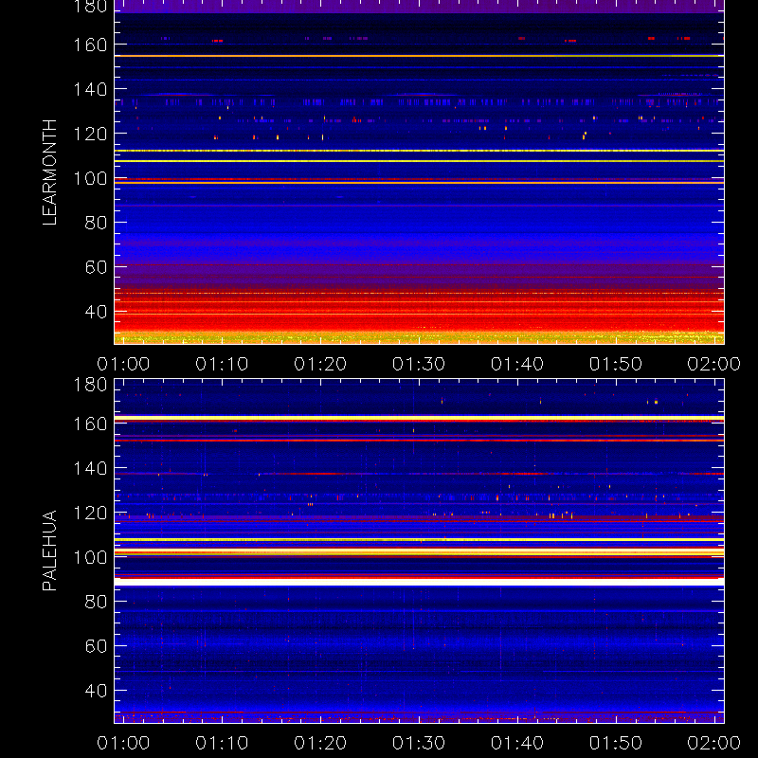The height and width of the screenshot is (758, 758).
Task: Click the 01:00 time label under Palehua plot
Action: [123, 743]
